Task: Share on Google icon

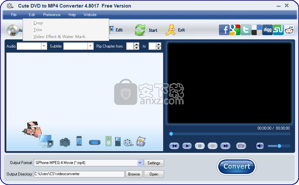Action: [235, 30]
